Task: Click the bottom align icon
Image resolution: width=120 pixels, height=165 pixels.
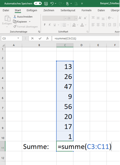Action: pyautogui.click(x=103, y=18)
